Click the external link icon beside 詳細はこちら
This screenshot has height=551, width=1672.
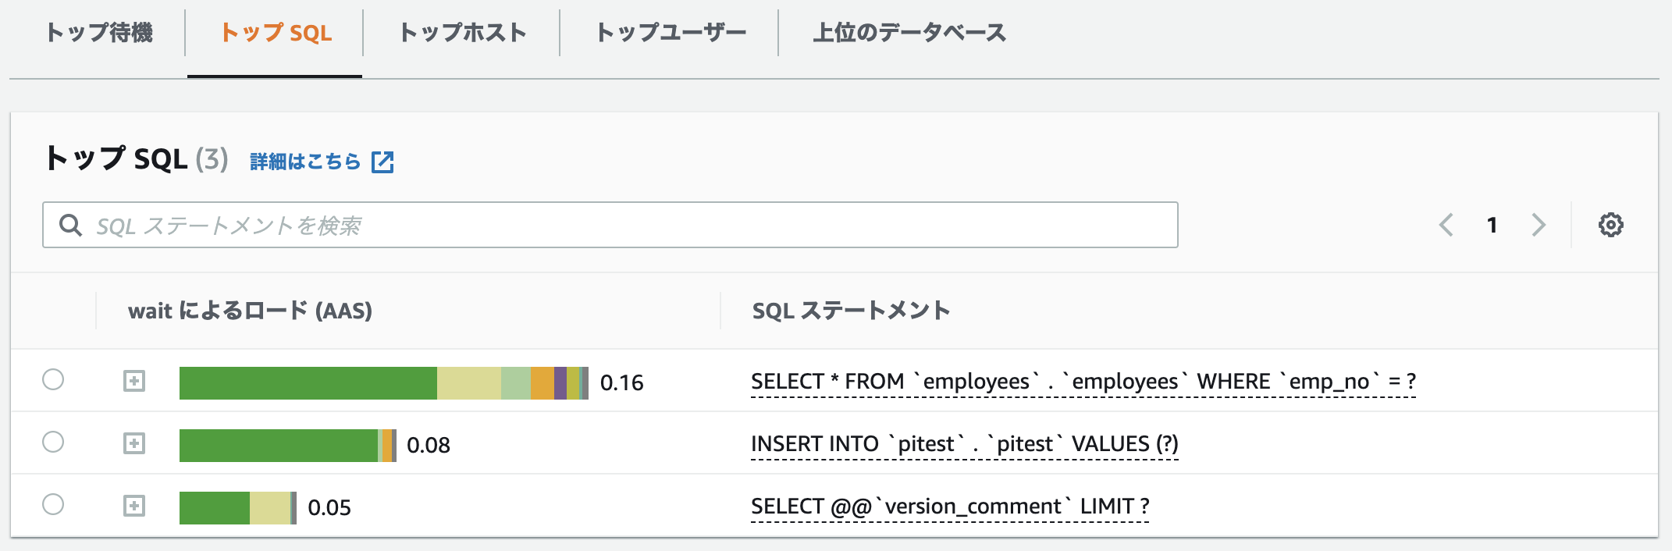pyautogui.click(x=382, y=162)
